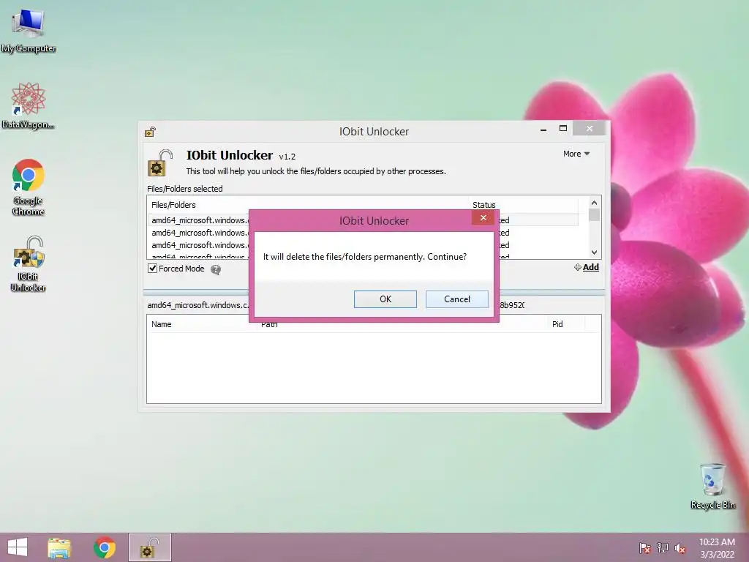Image resolution: width=749 pixels, height=562 pixels.
Task: Open Chrome from the taskbar
Action: pyautogui.click(x=105, y=547)
